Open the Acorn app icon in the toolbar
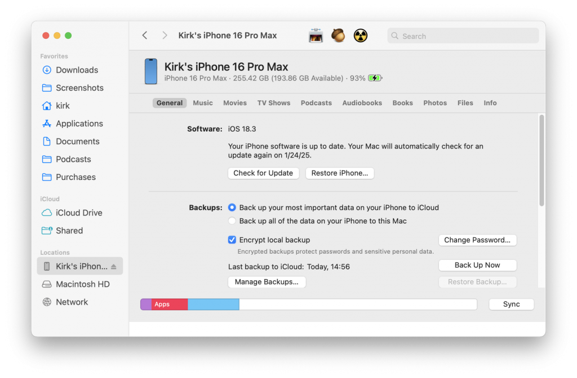Image resolution: width=577 pixels, height=378 pixels. [x=338, y=35]
